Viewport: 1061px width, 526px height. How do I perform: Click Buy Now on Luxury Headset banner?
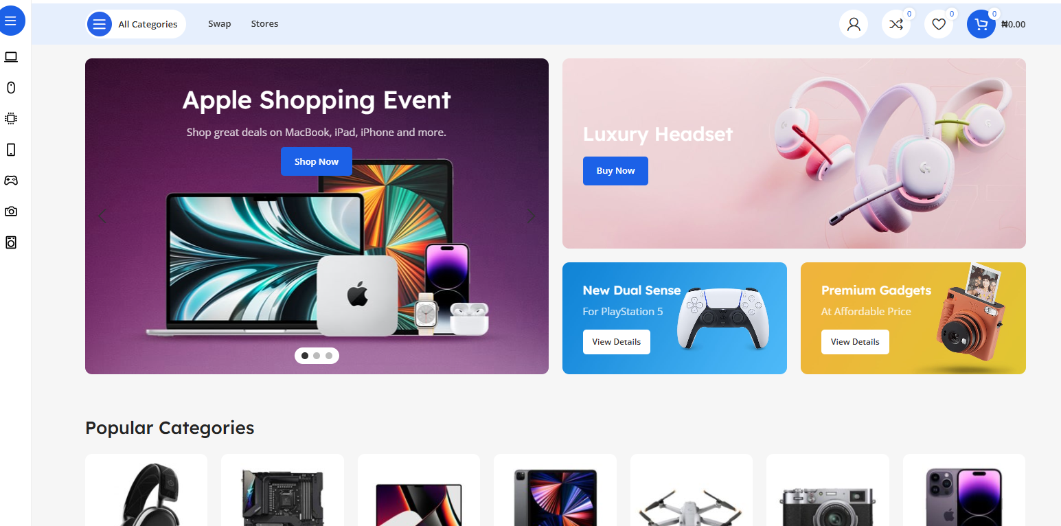pos(615,171)
